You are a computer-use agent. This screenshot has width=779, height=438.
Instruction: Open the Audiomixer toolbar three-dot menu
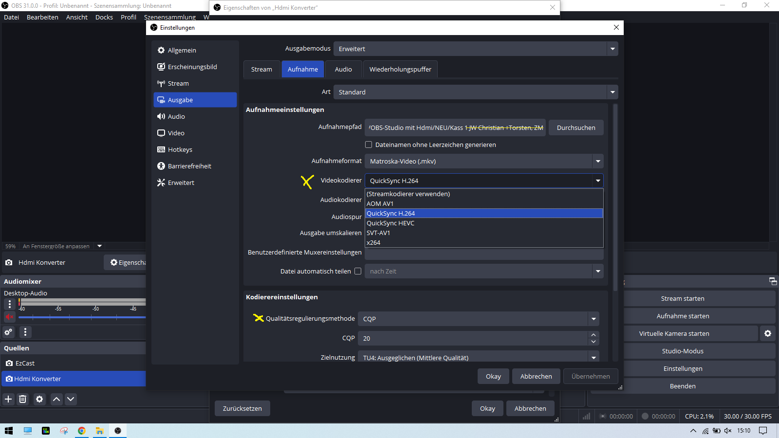click(x=25, y=332)
